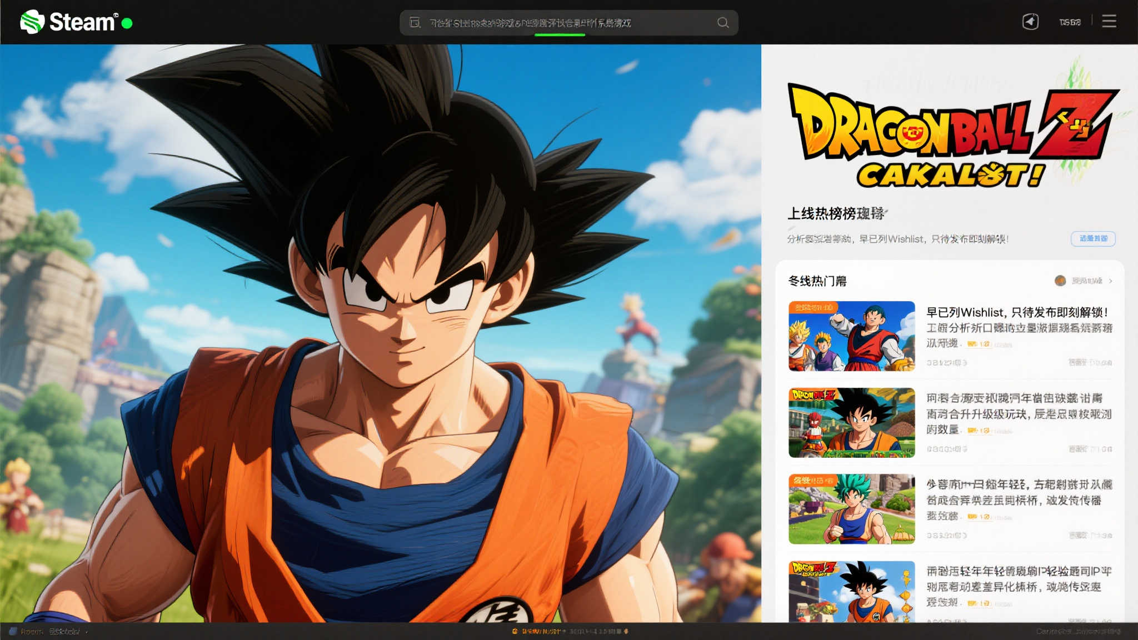1138x640 pixels.
Task: Click the search magnifier icon in the search bar
Action: (723, 23)
